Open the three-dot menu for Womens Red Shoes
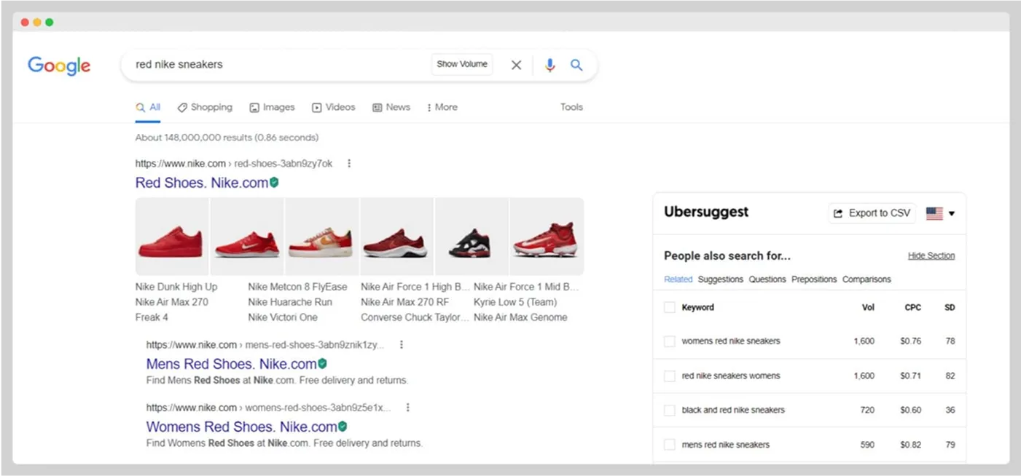This screenshot has height=476, width=1021. (x=407, y=408)
